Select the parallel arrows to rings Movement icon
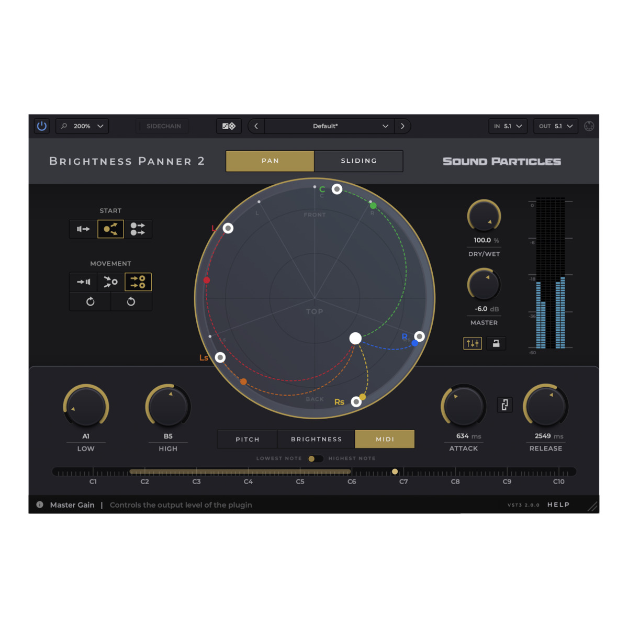The image size is (628, 628). click(138, 282)
